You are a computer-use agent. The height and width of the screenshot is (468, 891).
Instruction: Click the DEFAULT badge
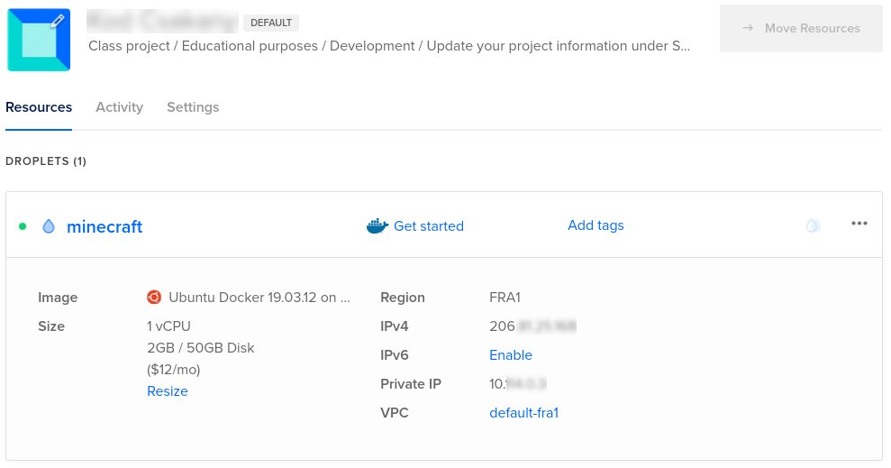[271, 23]
